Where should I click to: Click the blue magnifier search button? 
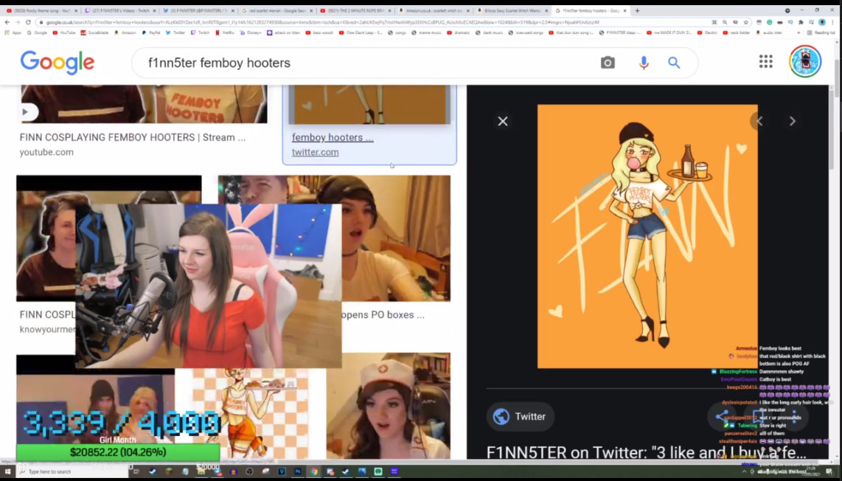(x=674, y=63)
